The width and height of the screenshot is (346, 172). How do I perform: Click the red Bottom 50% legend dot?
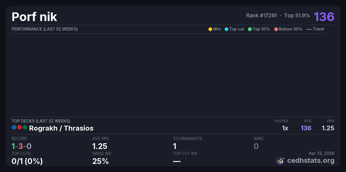(276, 29)
